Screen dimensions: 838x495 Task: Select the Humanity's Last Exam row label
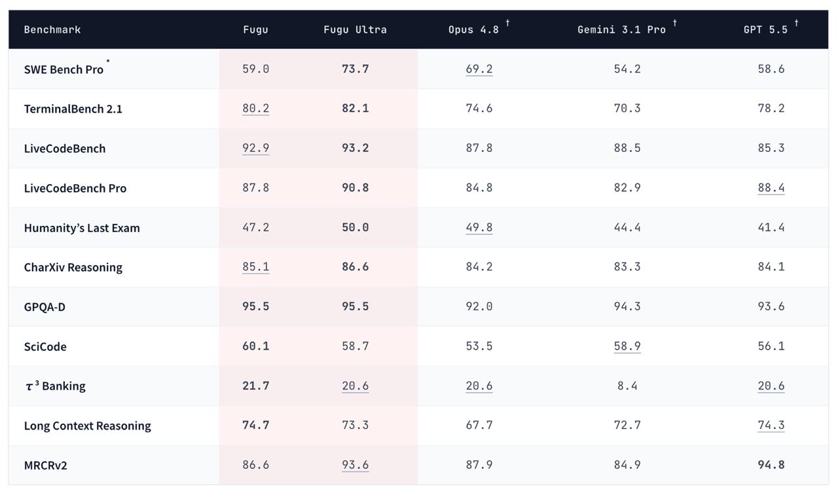pyautogui.click(x=82, y=228)
